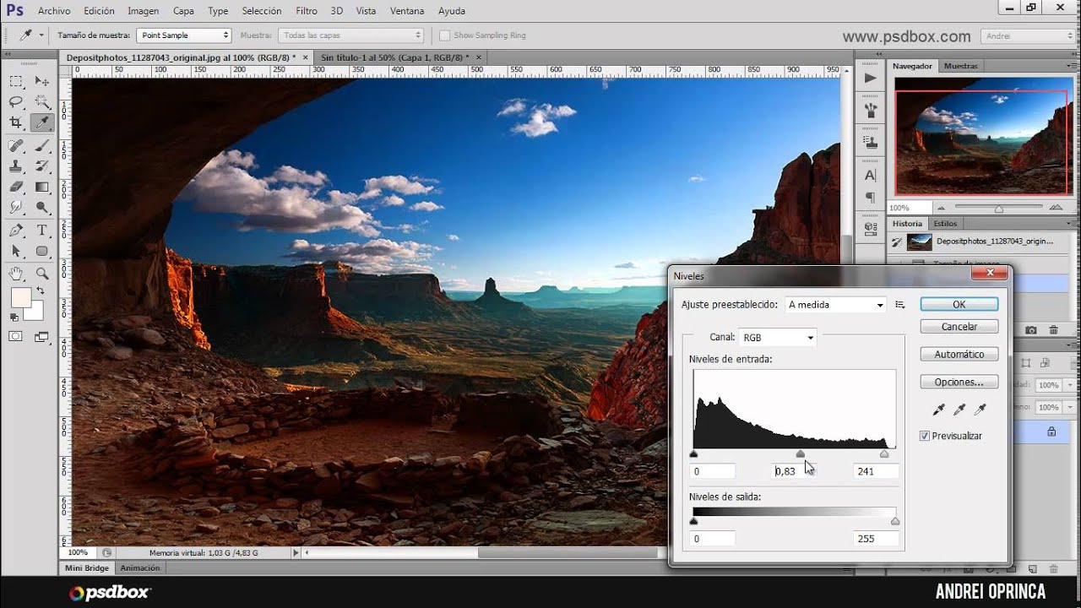
Task: Open the Edición menu
Action: 99,11
